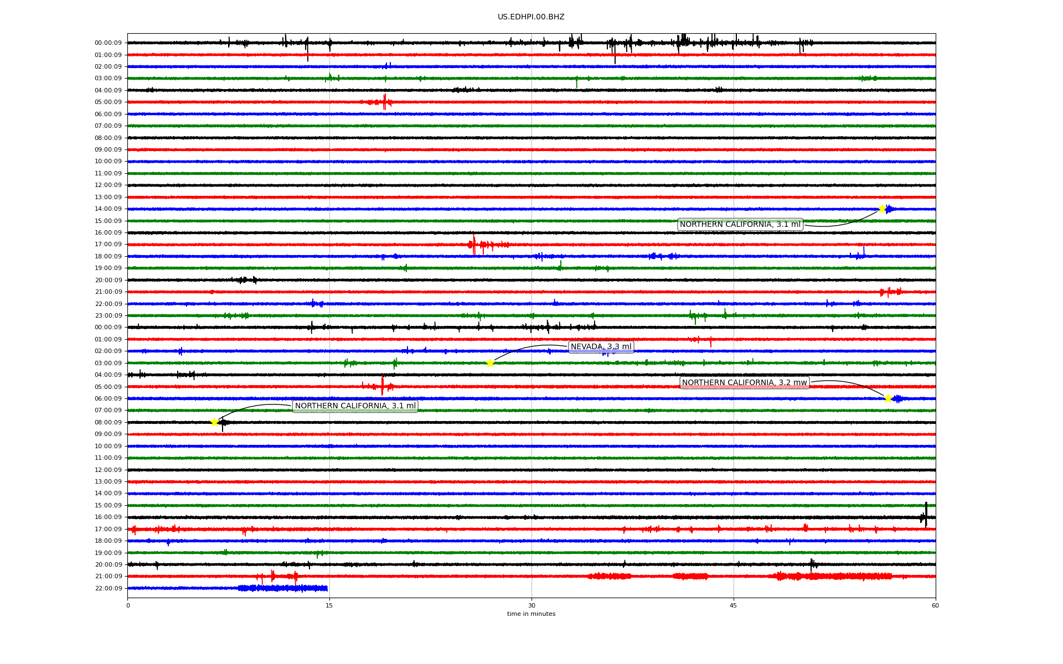This screenshot has width=1063, height=664.
Task: Click the 45 tick on the time axis
Action: [x=734, y=605]
